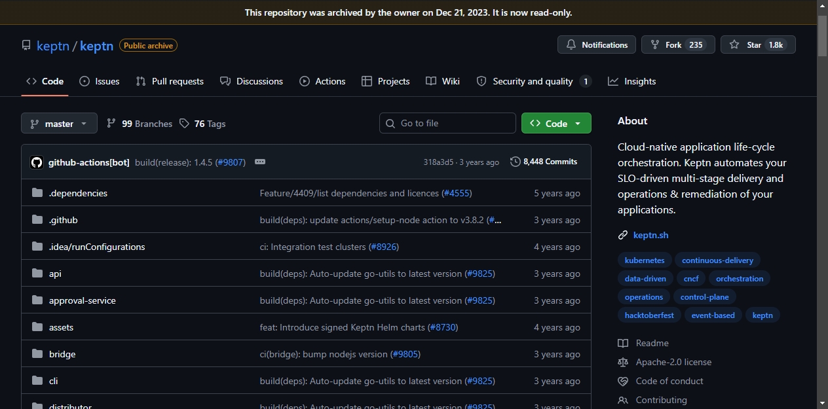Open commit details ellipsis icon
The height and width of the screenshot is (409, 828).
pyautogui.click(x=260, y=162)
